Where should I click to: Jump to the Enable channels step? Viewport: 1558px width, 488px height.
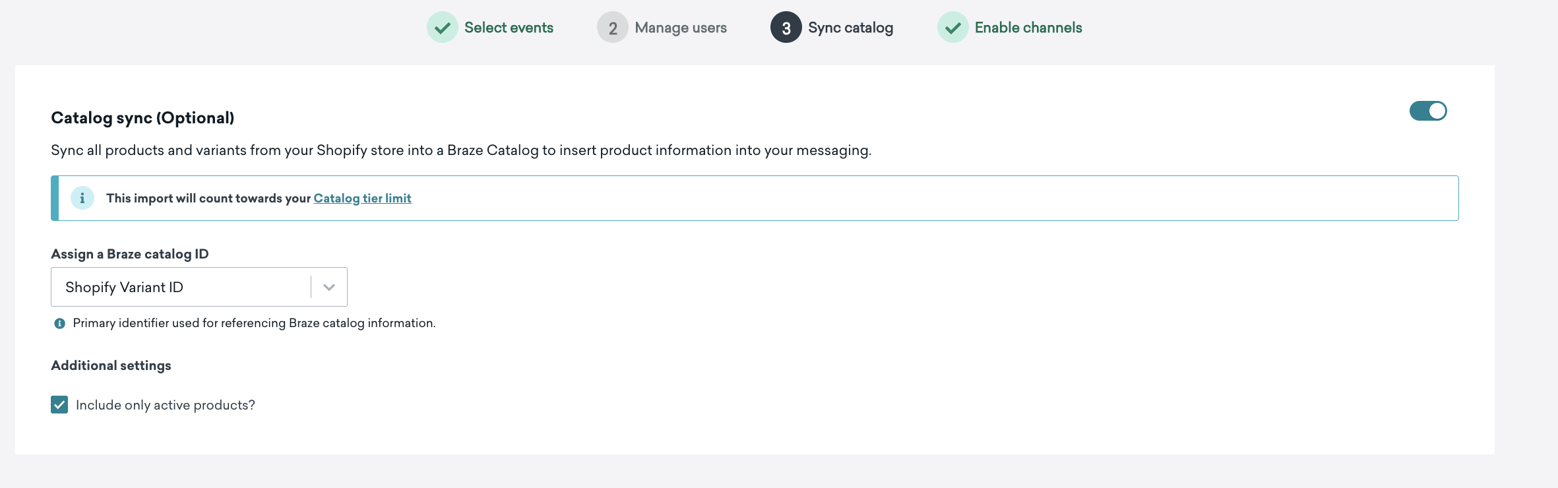pos(1028,28)
